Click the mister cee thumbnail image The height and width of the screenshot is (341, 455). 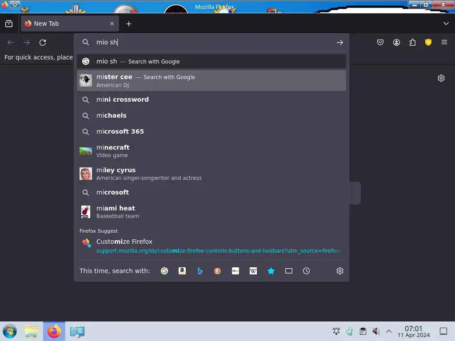(x=86, y=80)
